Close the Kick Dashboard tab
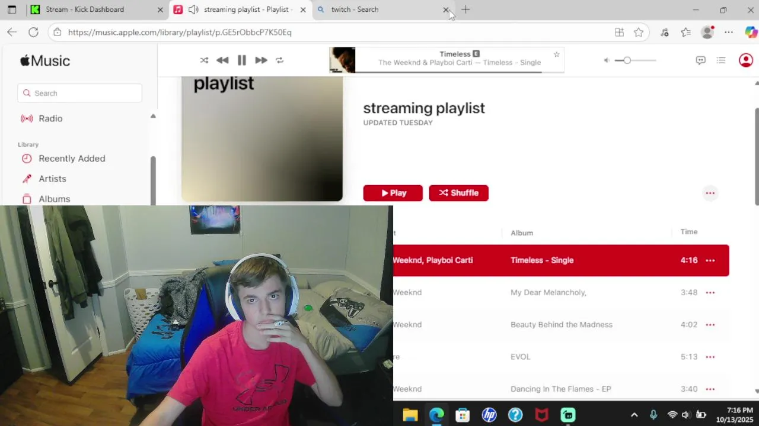 [160, 9]
